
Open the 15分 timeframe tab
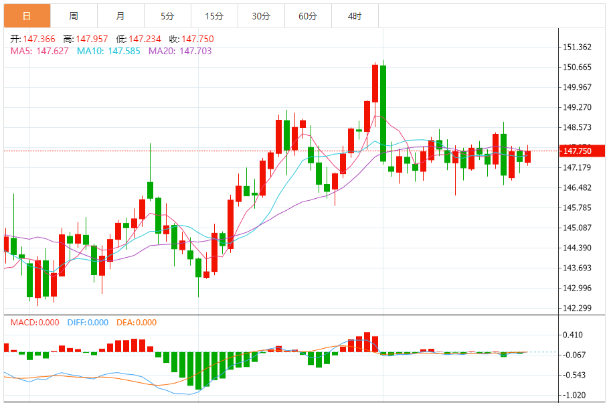click(214, 16)
